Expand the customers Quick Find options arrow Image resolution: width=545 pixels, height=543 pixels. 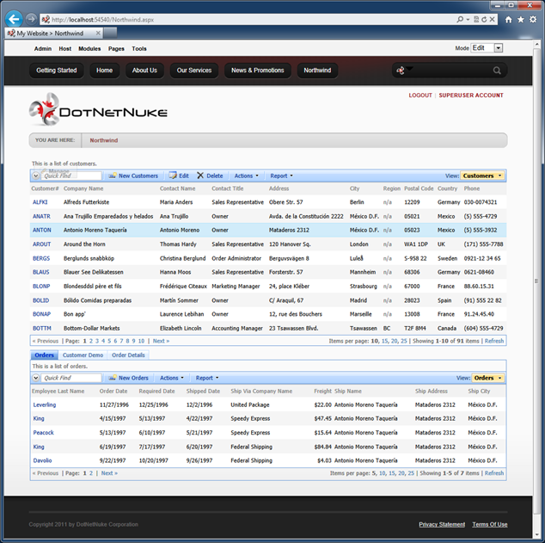pyautogui.click(x=36, y=176)
